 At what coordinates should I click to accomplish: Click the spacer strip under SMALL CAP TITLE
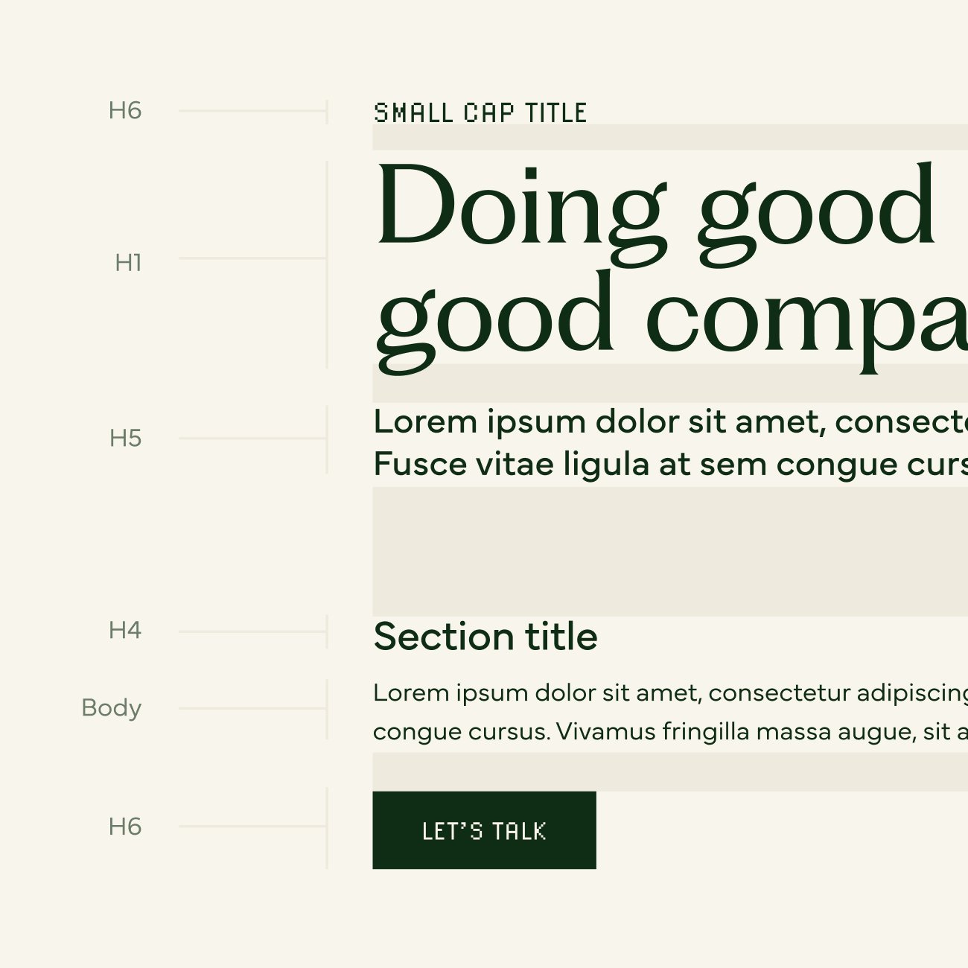pos(670,138)
